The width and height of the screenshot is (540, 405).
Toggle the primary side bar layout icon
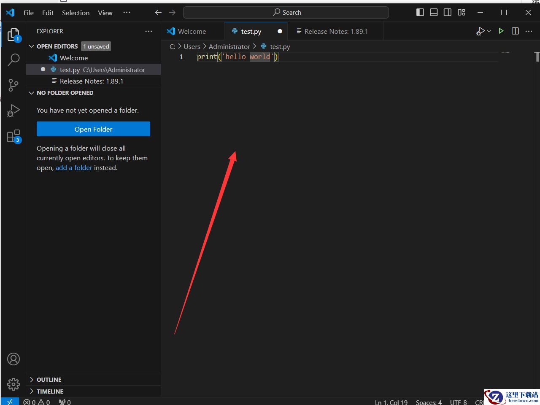[x=420, y=12]
